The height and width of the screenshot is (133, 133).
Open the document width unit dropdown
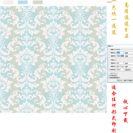129,64
